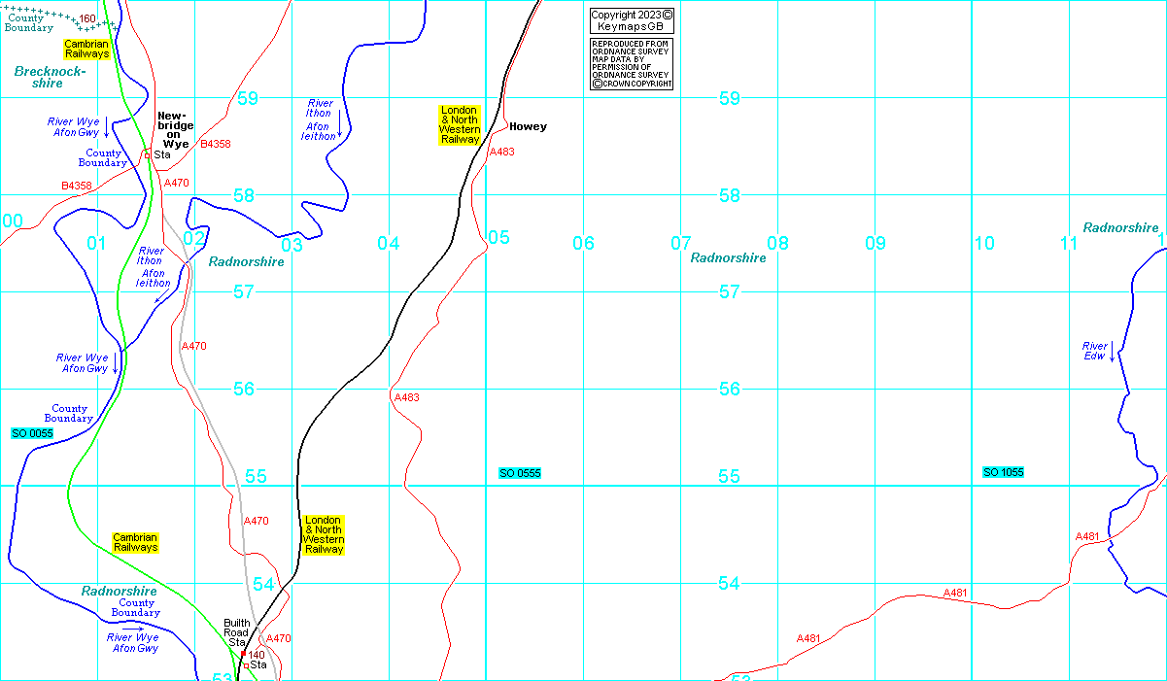Click the Copyright 2023 KeymapsGB notice
Viewport: 1167px width, 681px height.
point(632,21)
